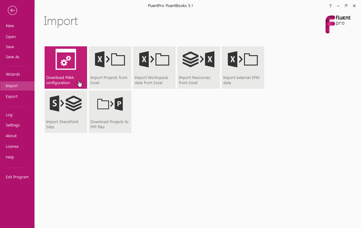This screenshot has width=361, height=228.
Task: Open Import SharePoint Sites tile
Action: click(x=66, y=112)
